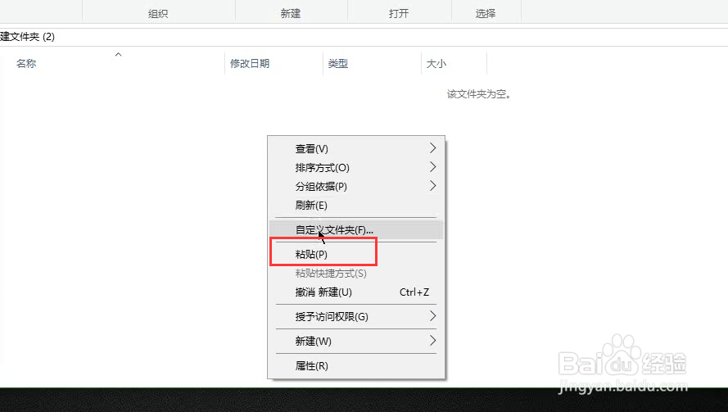Open the 排序方式(O) submenu
728x412 pixels.
(x=356, y=168)
